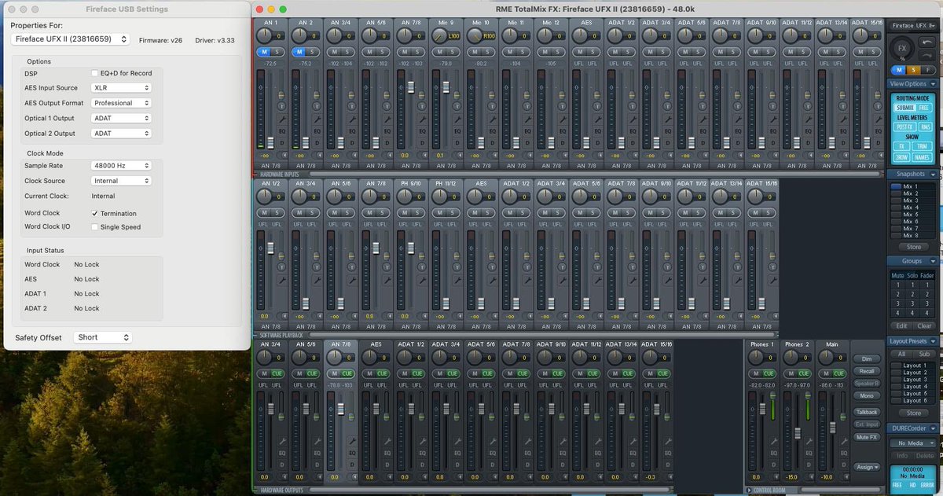Solo the Mic 9 input channel

(453, 52)
